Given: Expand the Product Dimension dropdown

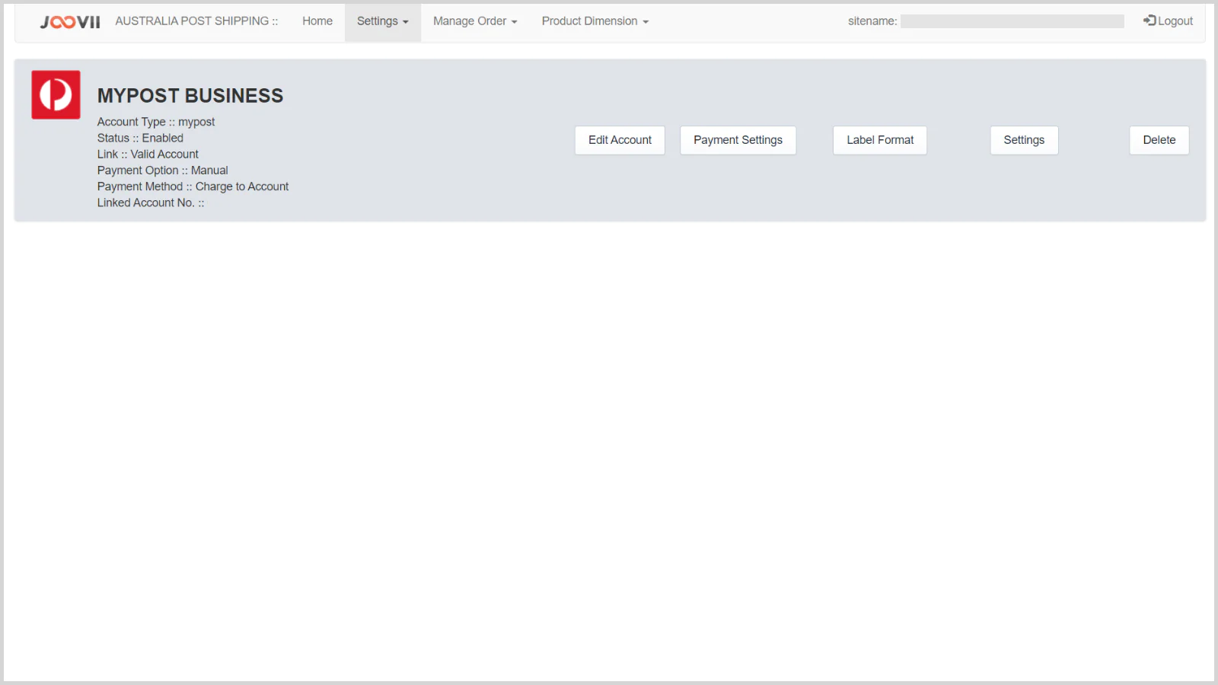Looking at the screenshot, I should (x=595, y=21).
